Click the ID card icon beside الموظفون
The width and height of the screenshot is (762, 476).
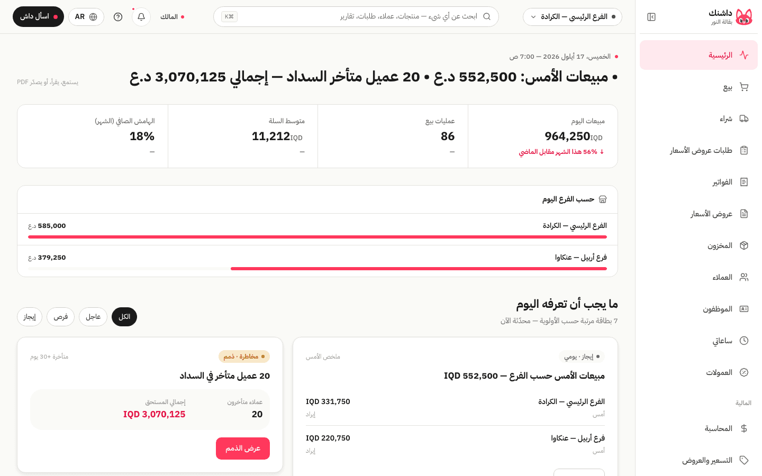point(744,309)
